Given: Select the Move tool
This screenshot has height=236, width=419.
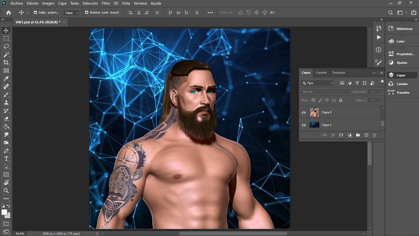Looking at the screenshot, I should 6,31.
